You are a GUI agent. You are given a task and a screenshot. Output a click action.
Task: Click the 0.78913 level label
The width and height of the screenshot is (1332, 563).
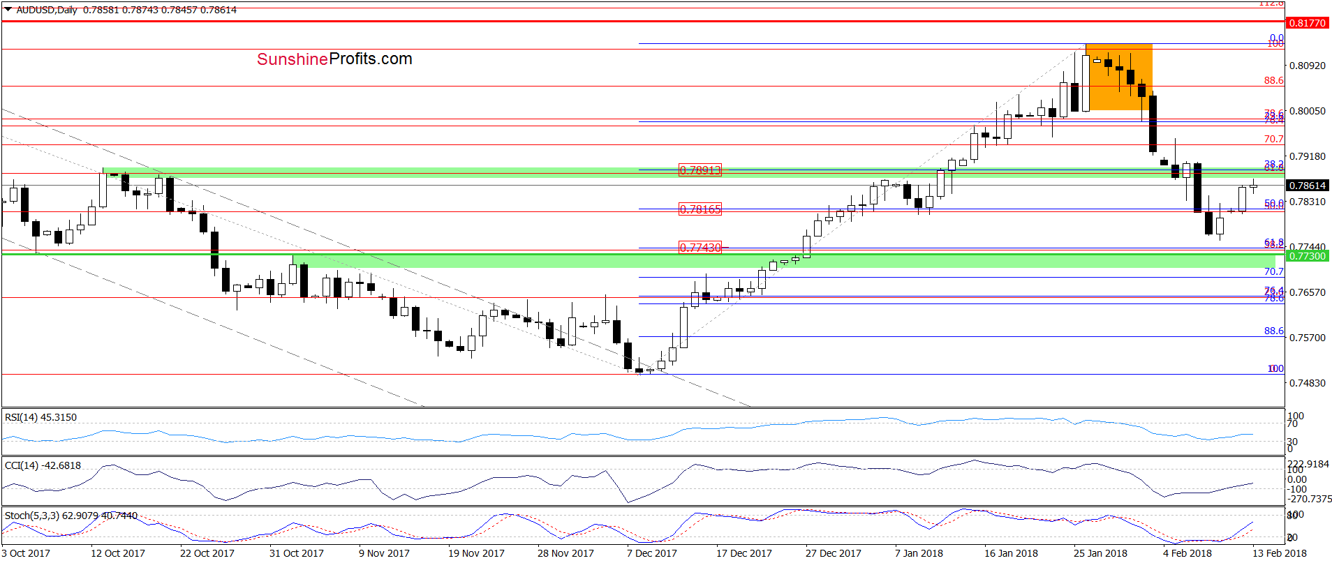700,170
